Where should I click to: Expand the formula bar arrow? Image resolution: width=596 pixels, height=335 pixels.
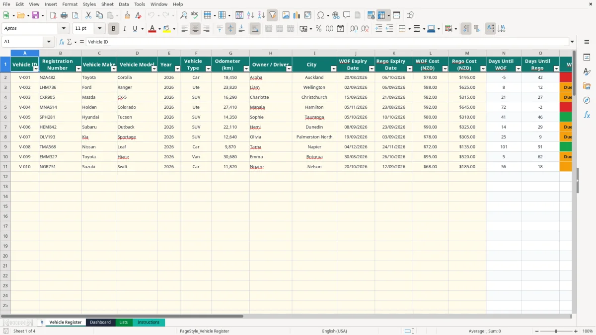(x=572, y=42)
